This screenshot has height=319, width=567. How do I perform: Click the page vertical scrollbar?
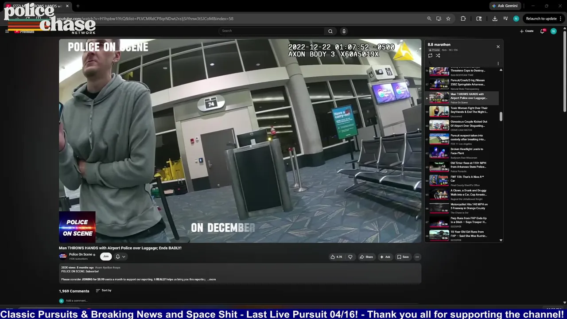564,71
